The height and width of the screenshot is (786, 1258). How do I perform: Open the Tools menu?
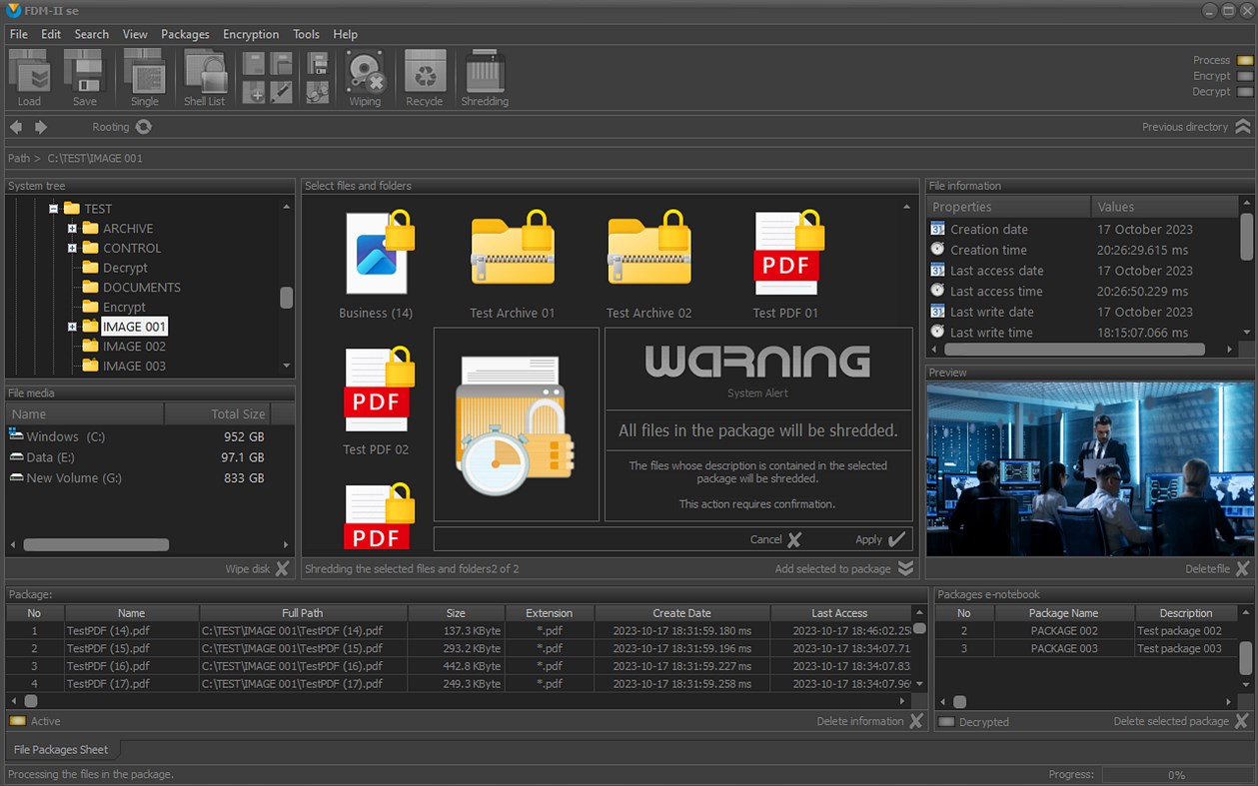click(306, 34)
